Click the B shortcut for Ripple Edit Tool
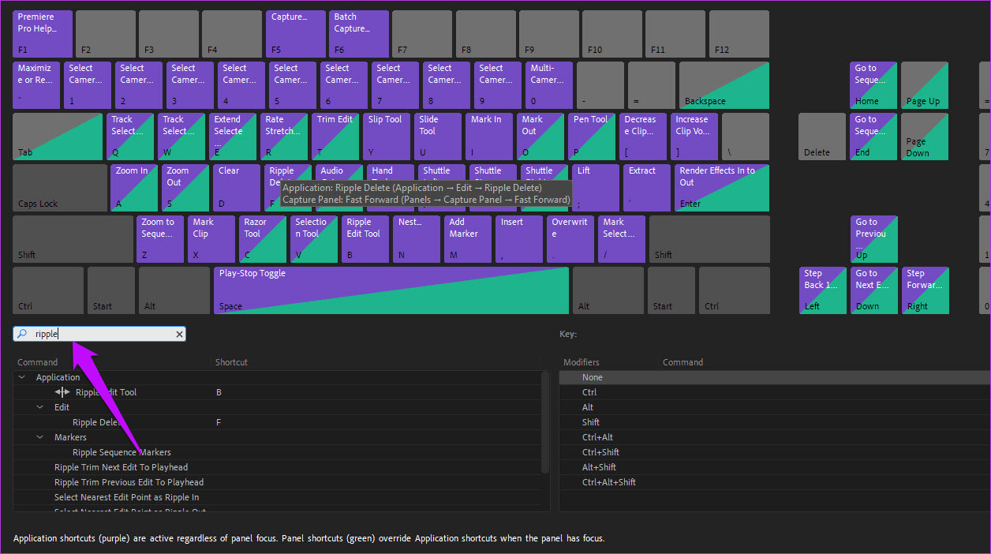 pos(219,392)
